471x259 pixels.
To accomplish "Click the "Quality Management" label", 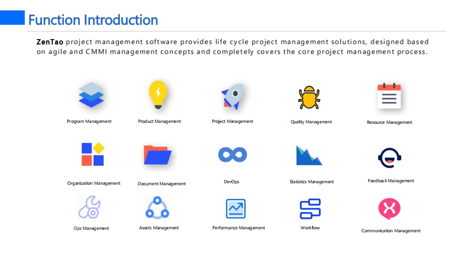I will click(311, 122).
